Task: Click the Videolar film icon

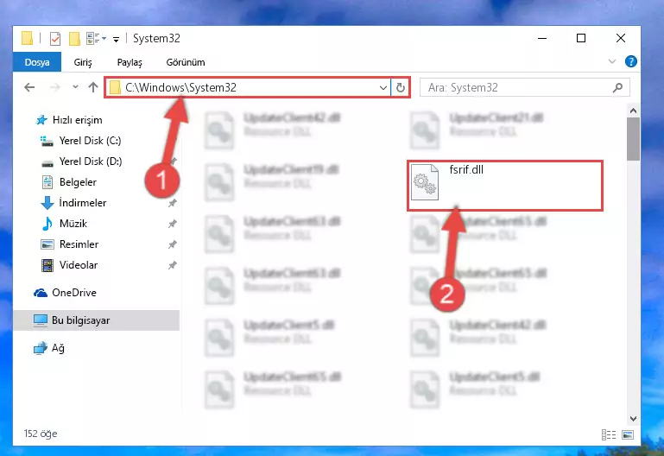Action: (47, 265)
